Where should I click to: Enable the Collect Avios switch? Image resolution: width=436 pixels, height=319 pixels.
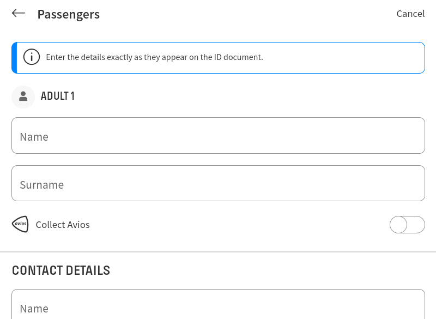coord(407,225)
